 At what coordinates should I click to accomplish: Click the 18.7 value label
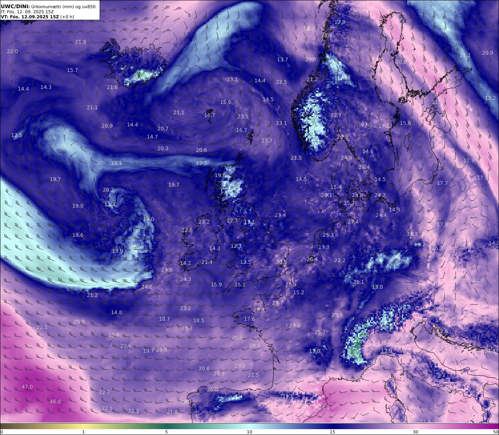tap(165, 319)
